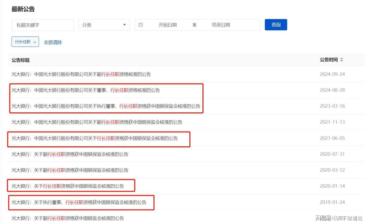Click the 公告标题 column header

(x=21, y=60)
